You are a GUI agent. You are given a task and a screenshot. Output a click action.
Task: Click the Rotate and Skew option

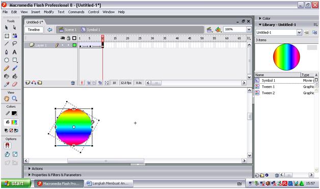coord(7,154)
